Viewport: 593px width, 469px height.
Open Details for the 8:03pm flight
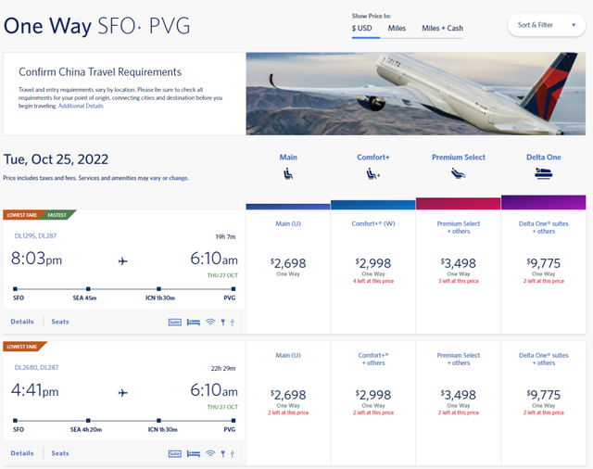click(x=22, y=322)
